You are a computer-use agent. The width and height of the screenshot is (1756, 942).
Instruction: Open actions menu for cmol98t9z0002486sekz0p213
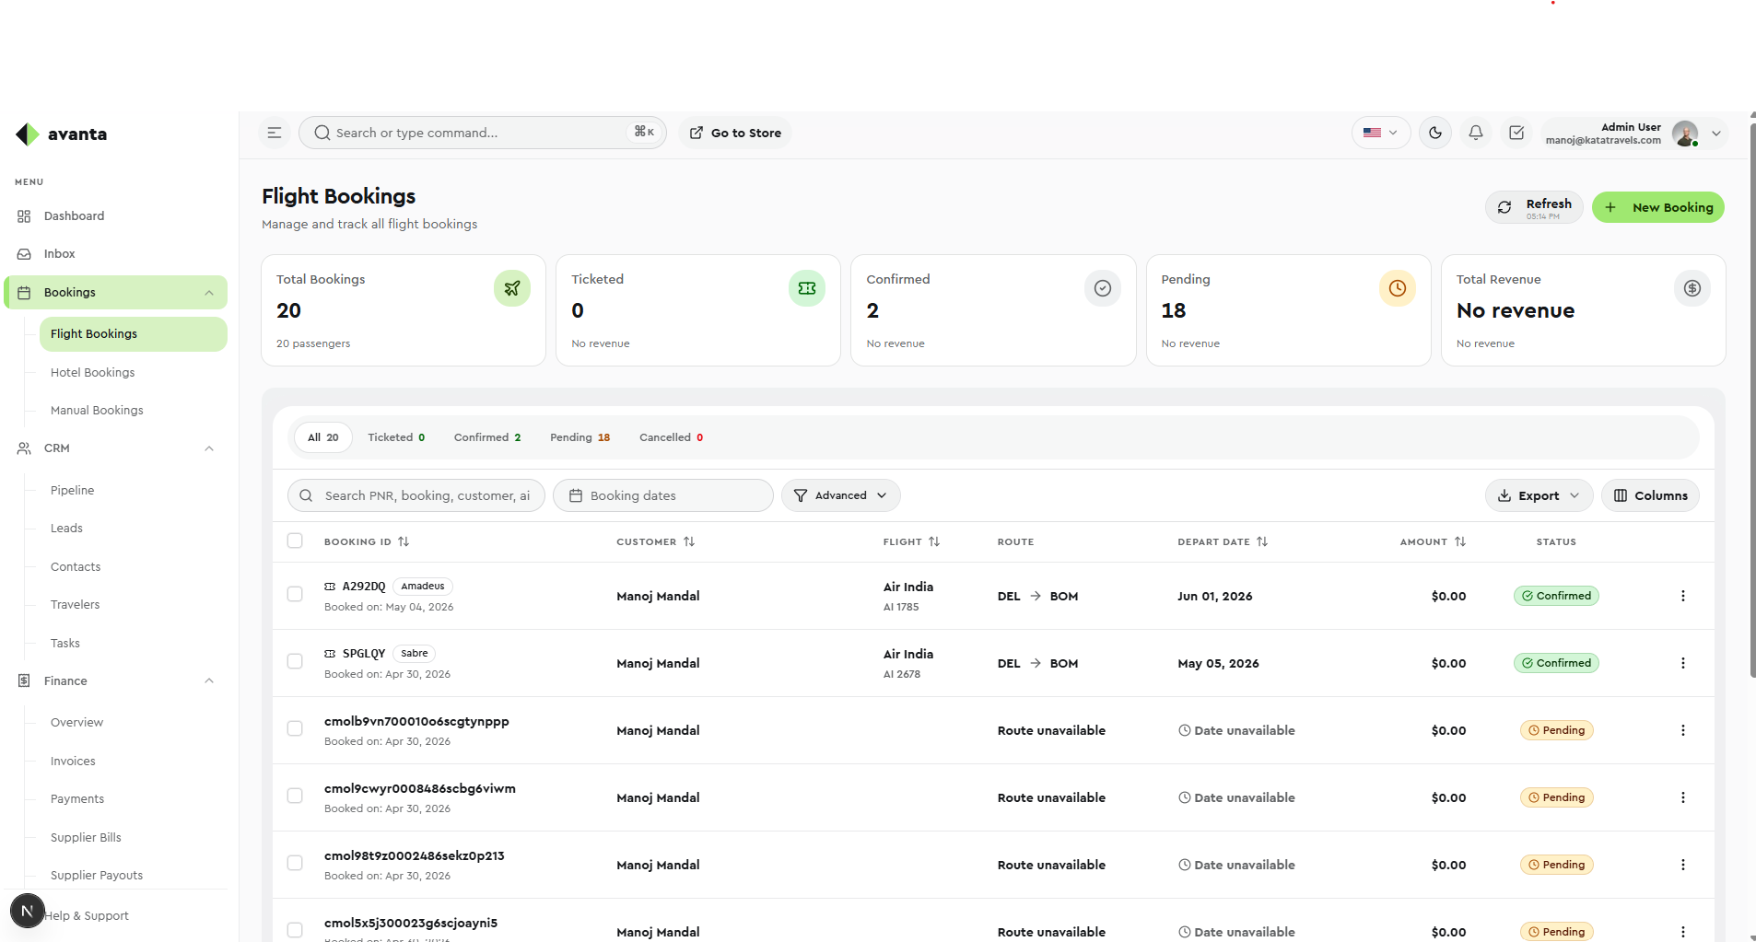tap(1683, 865)
